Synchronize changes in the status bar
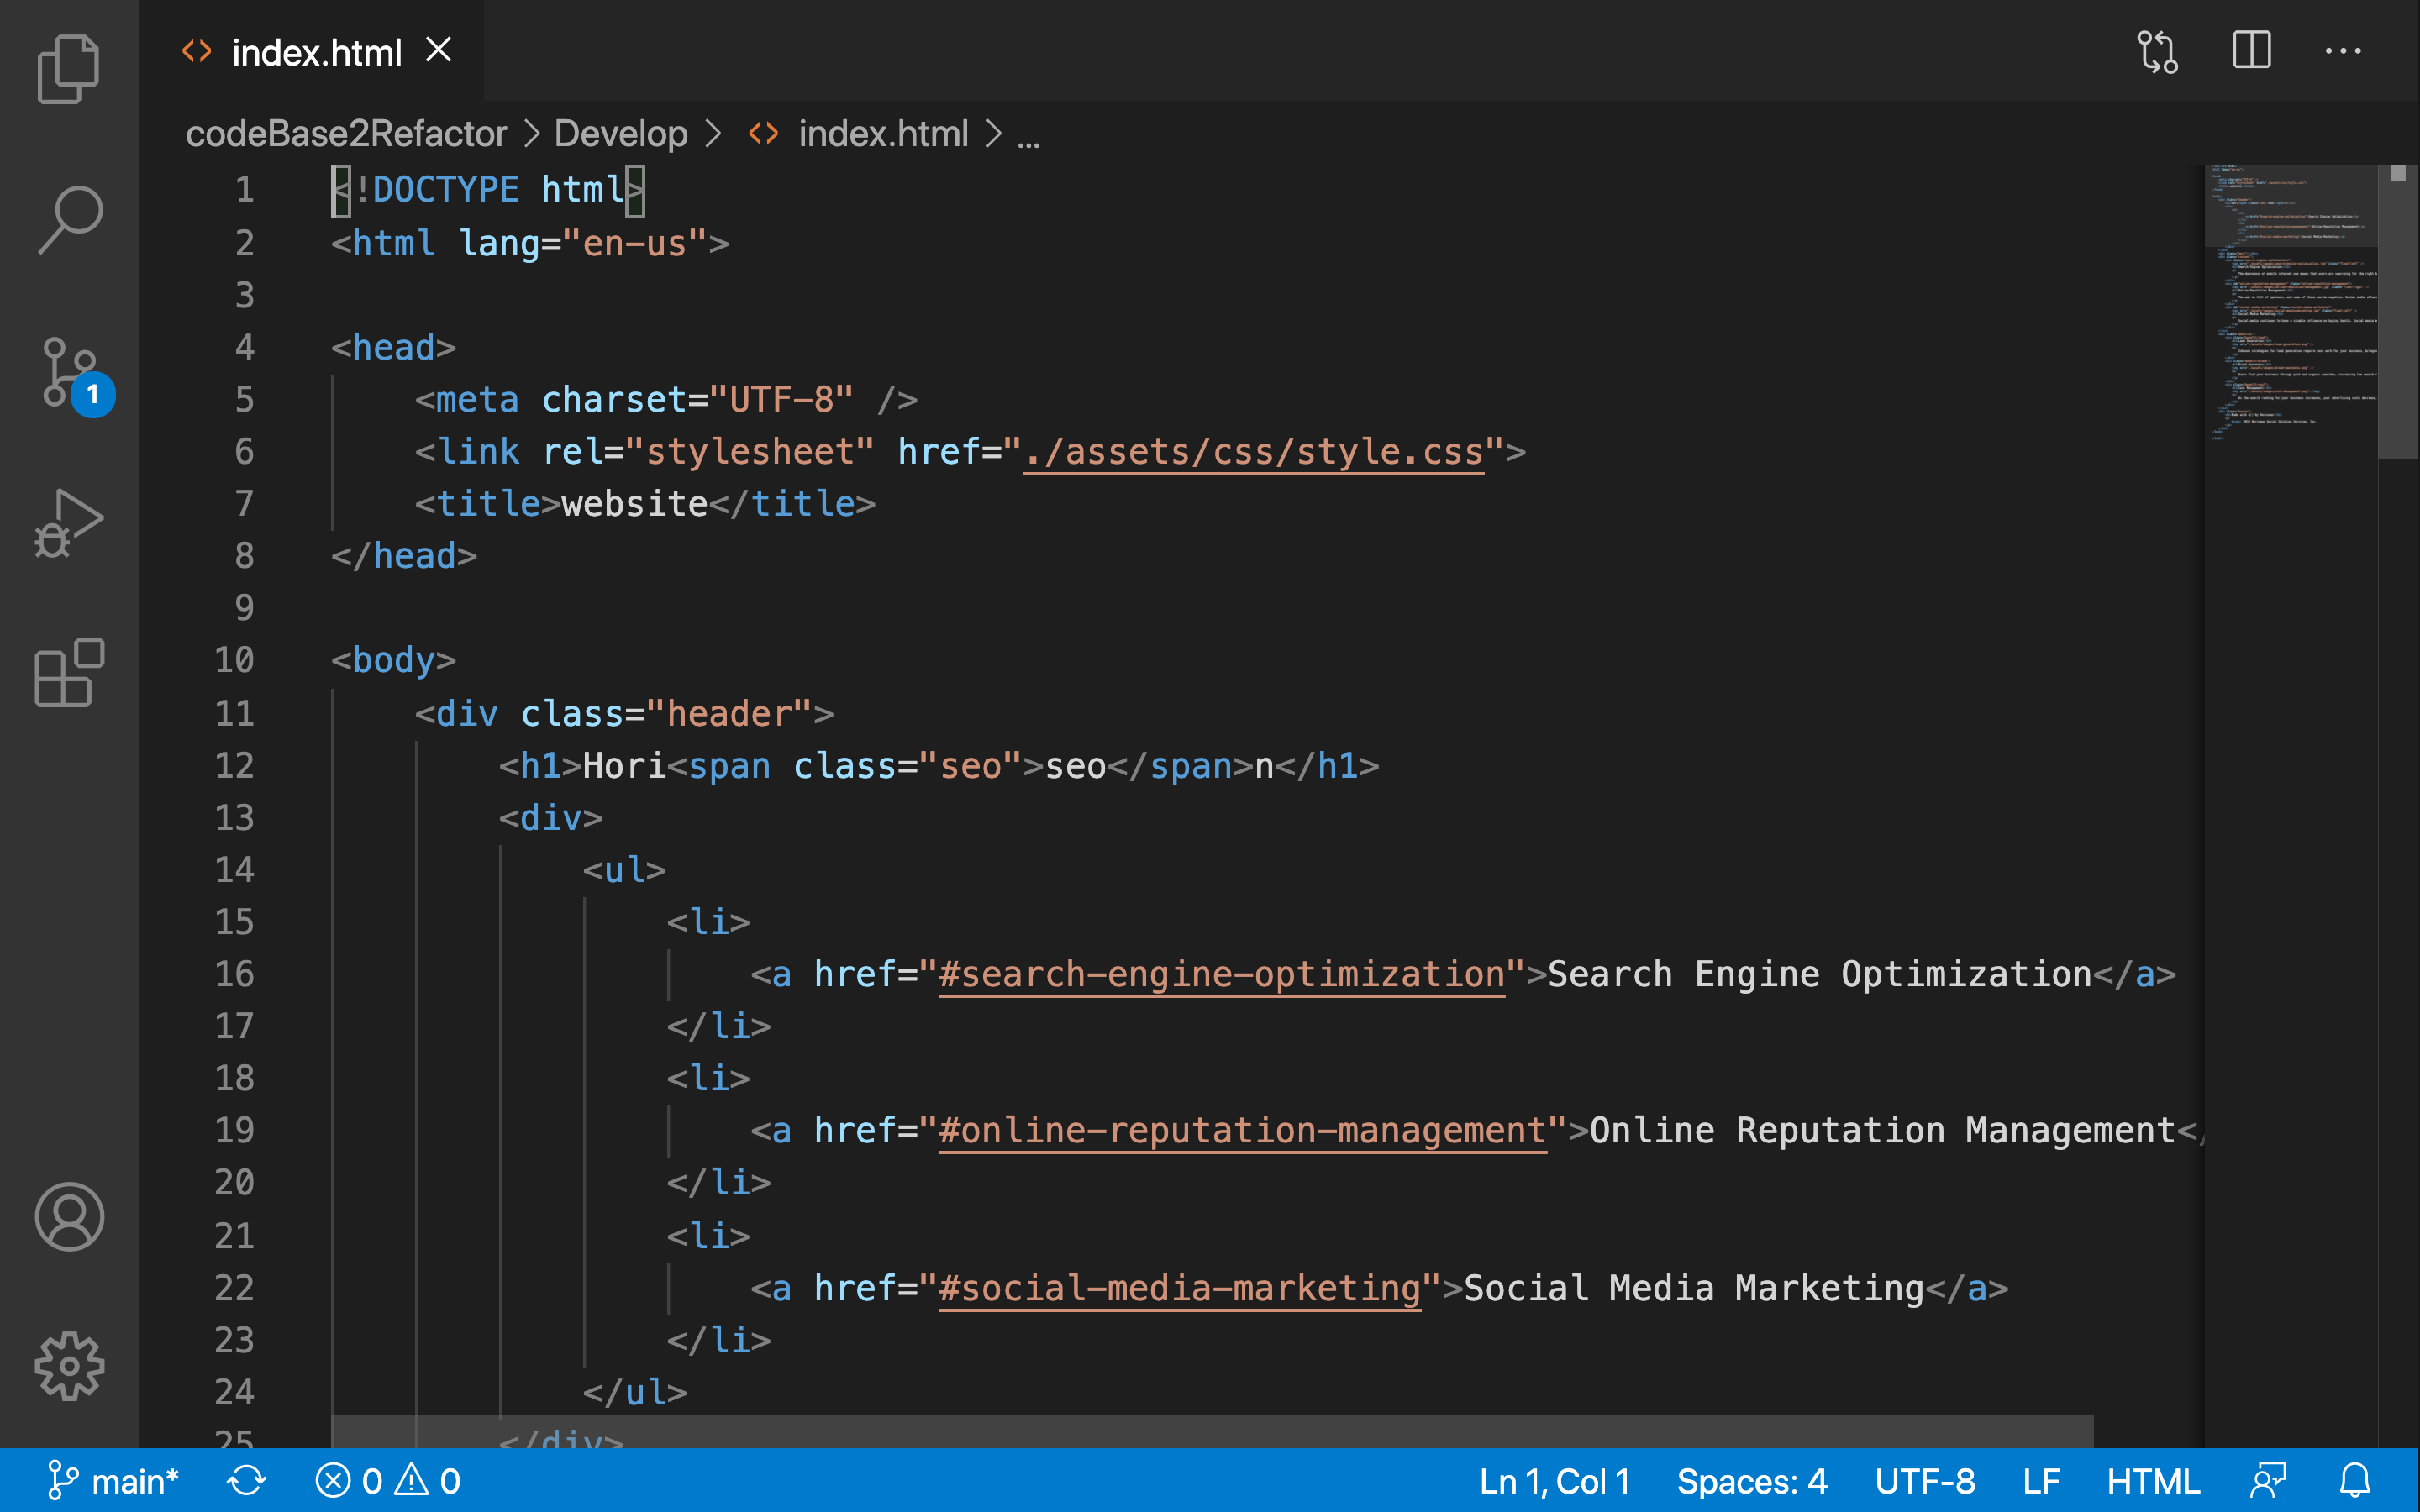Screen dimensions: 2420x1512 pos(246,1480)
